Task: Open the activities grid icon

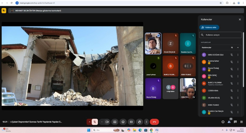Action: click(x=241, y=122)
